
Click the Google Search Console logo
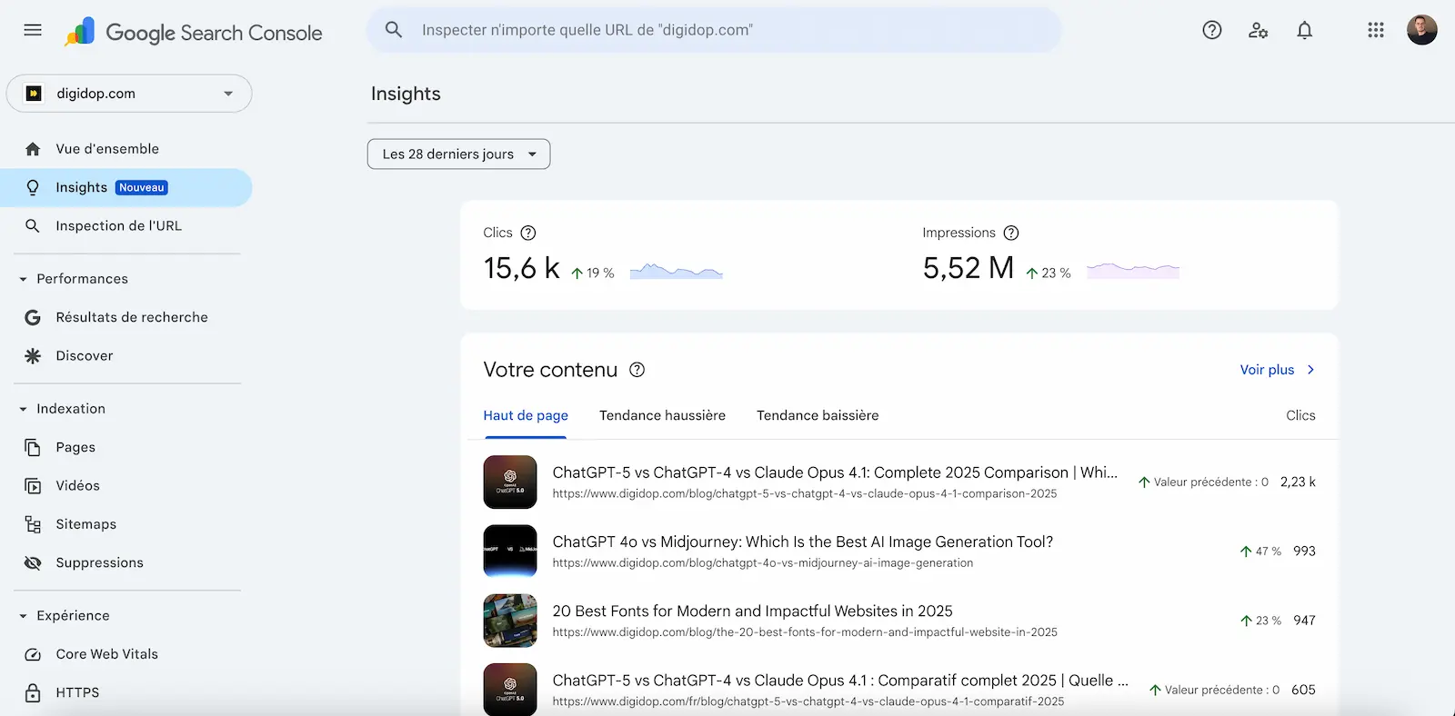(194, 33)
